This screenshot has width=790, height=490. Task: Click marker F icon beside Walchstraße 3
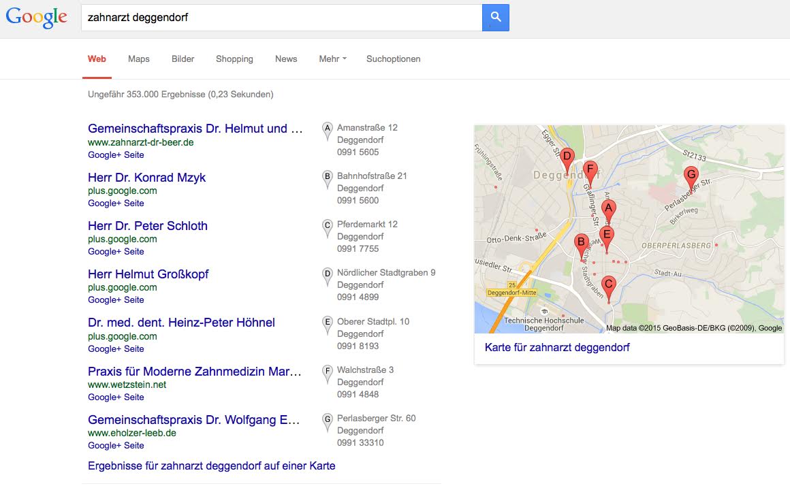[328, 373]
